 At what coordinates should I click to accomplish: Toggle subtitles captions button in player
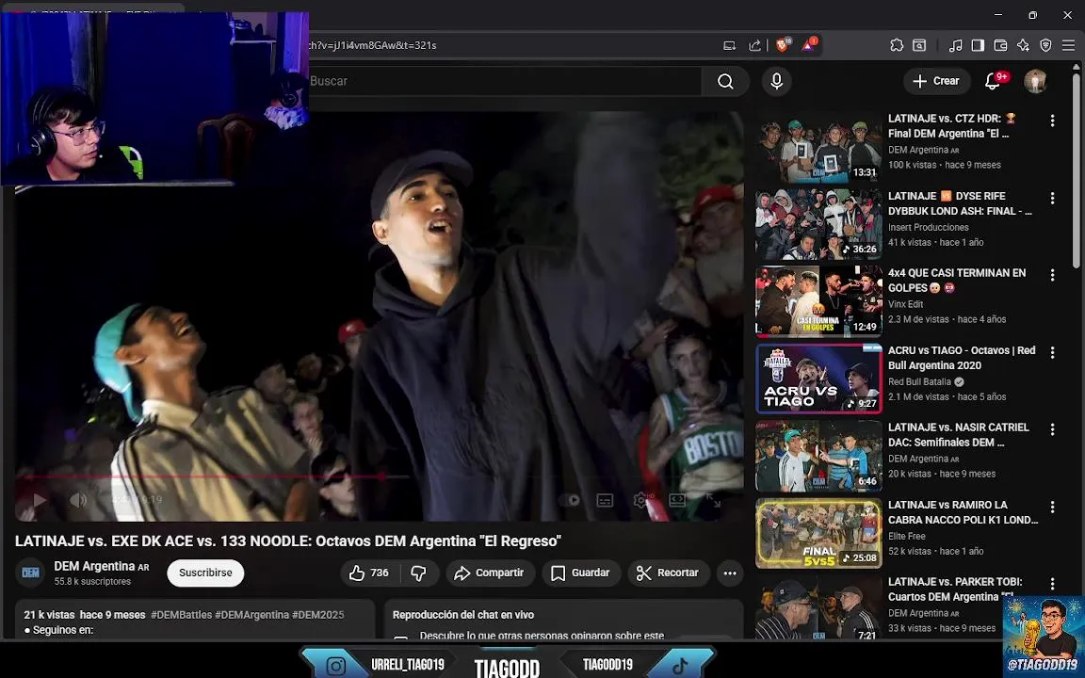point(605,499)
